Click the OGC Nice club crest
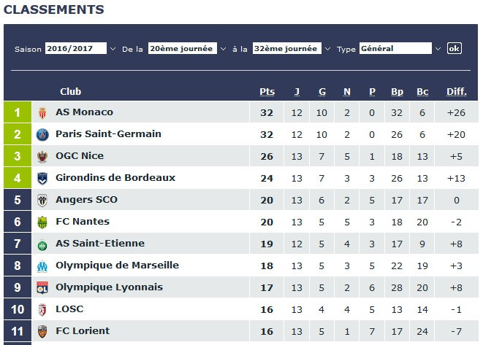 (42, 156)
